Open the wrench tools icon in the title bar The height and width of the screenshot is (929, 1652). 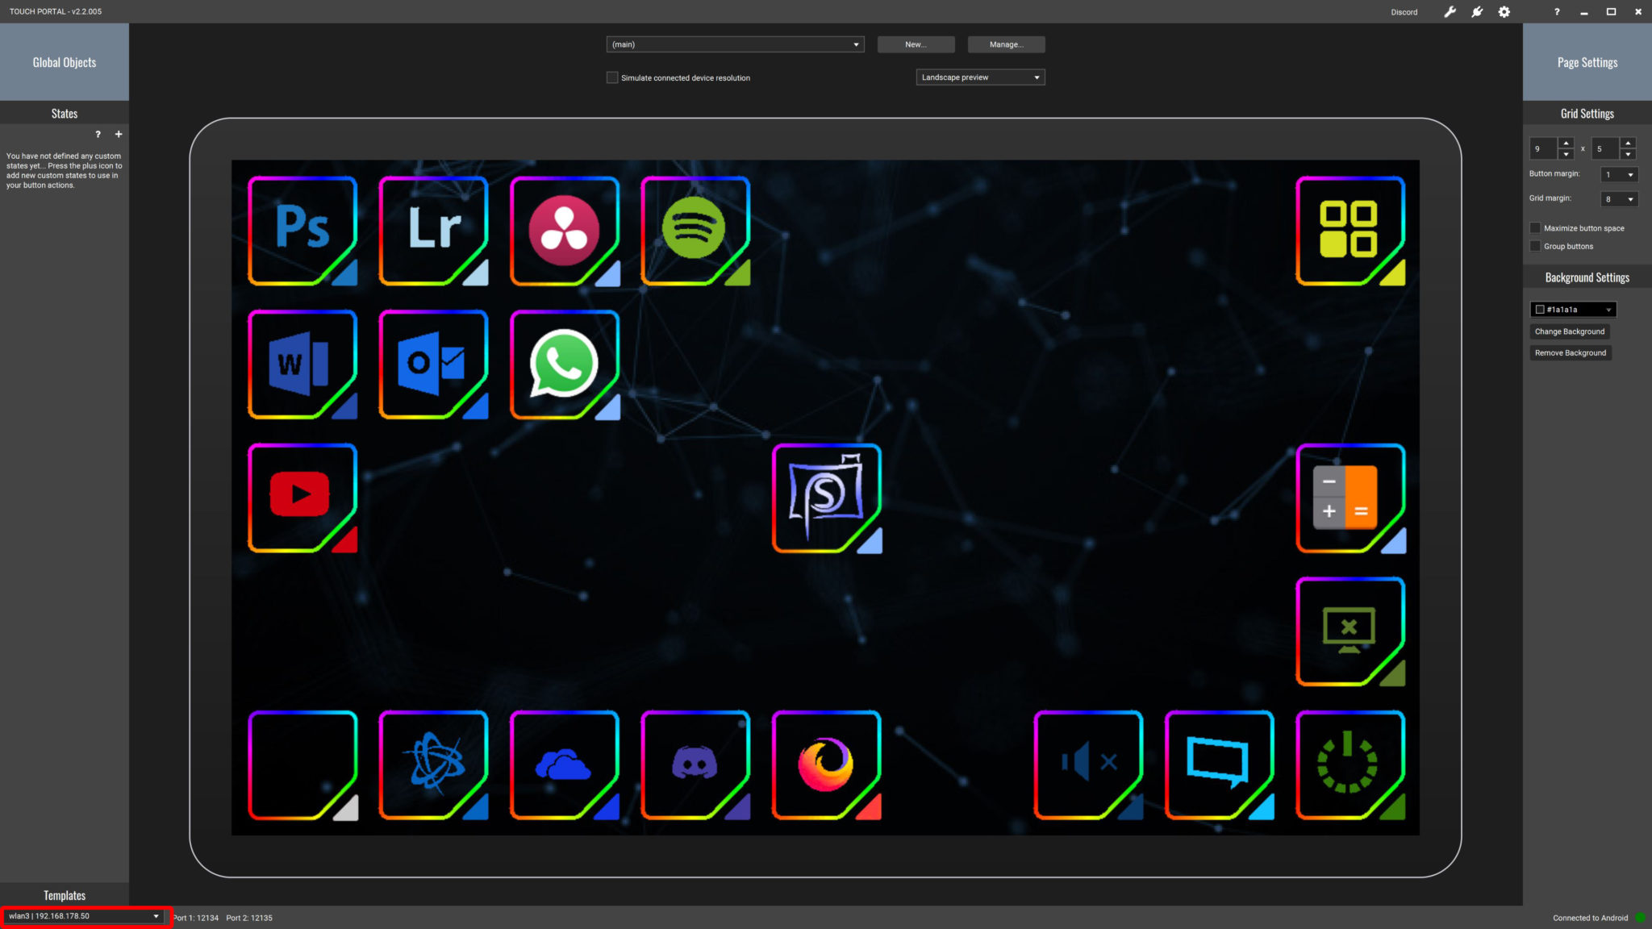tap(1450, 12)
